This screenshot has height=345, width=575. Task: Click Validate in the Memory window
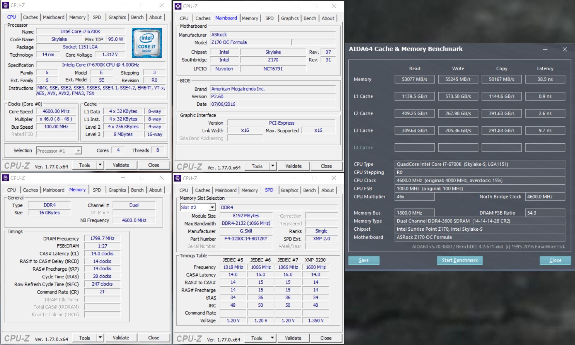(x=121, y=338)
